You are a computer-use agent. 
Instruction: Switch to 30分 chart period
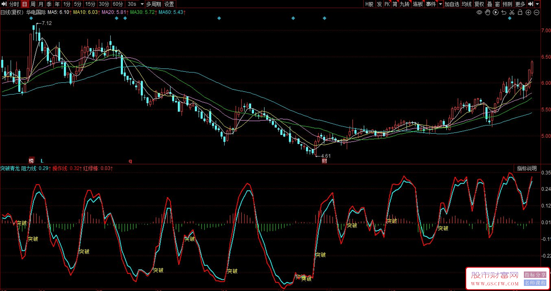[104, 4]
